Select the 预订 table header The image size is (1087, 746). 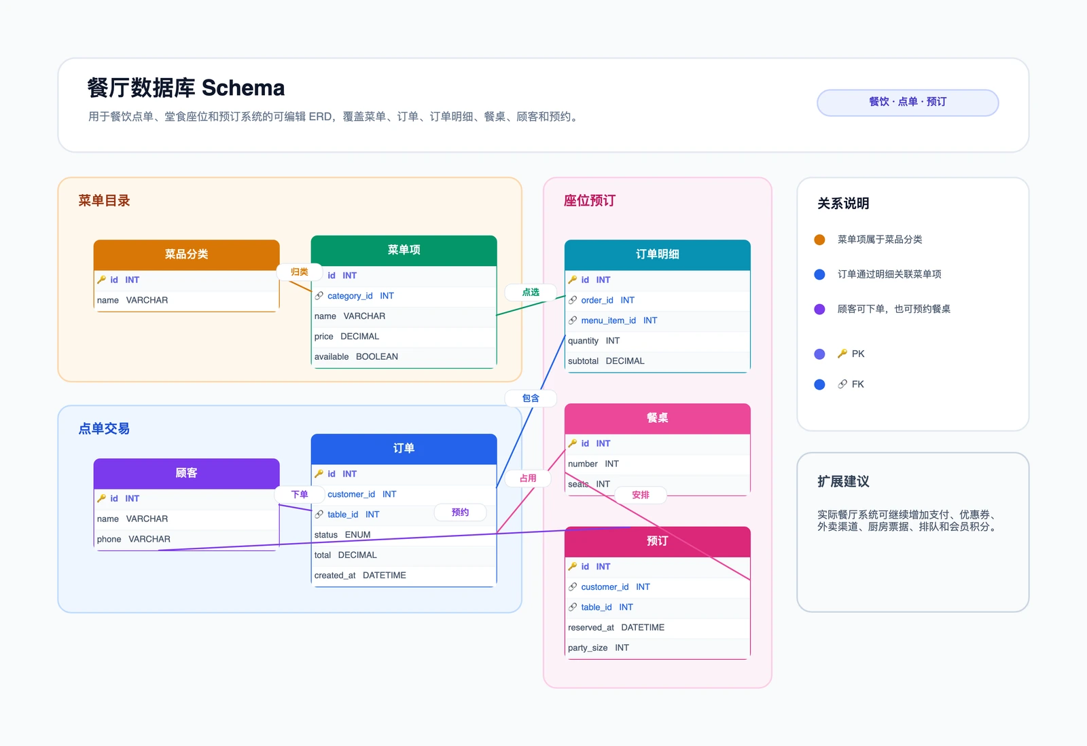coord(657,541)
